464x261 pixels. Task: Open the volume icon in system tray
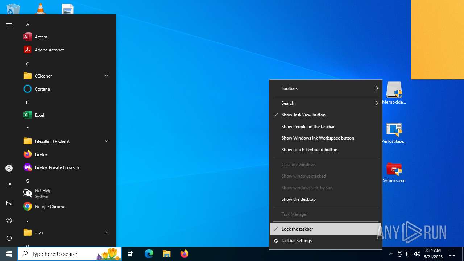click(x=417, y=254)
